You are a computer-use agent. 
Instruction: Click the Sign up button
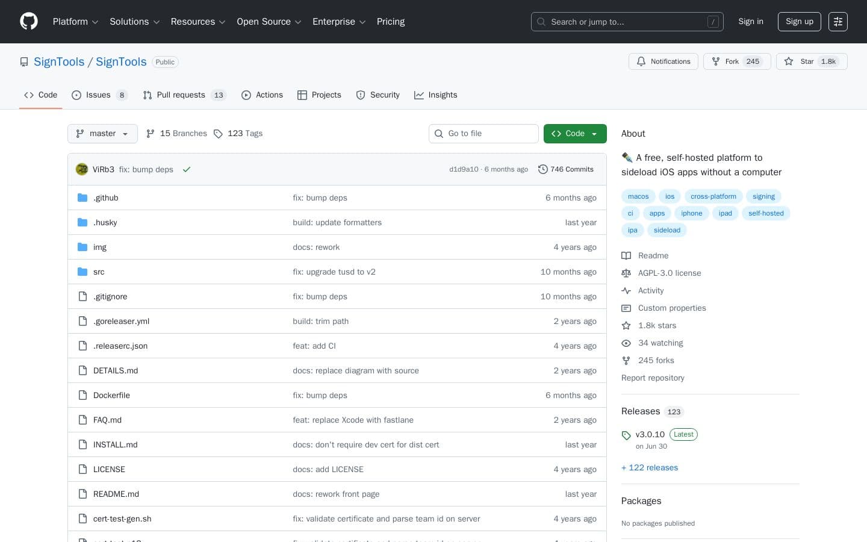799,22
